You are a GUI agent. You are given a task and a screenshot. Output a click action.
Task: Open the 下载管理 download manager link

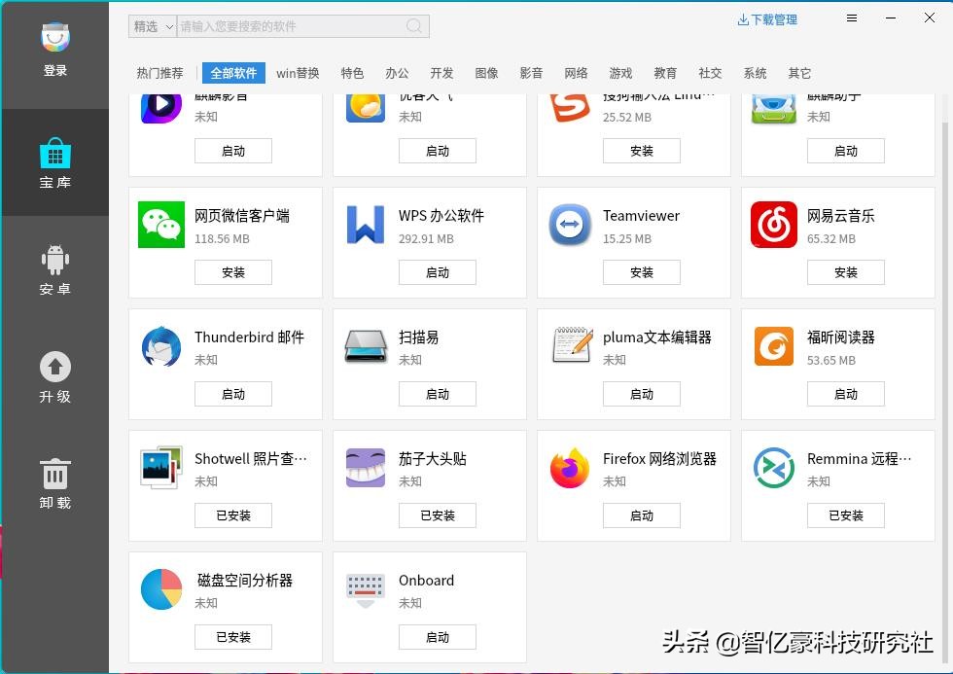point(767,19)
